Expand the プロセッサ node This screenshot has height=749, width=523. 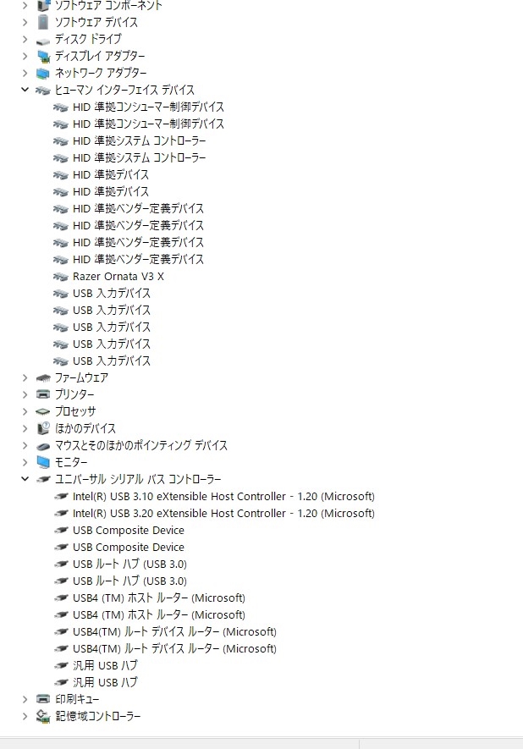tap(25, 411)
